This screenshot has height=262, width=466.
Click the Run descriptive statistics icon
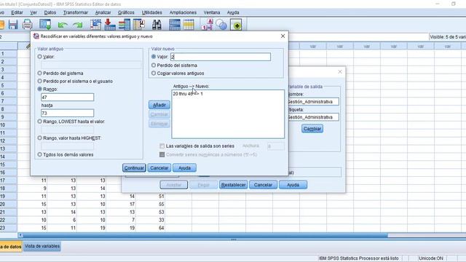pos(139,25)
